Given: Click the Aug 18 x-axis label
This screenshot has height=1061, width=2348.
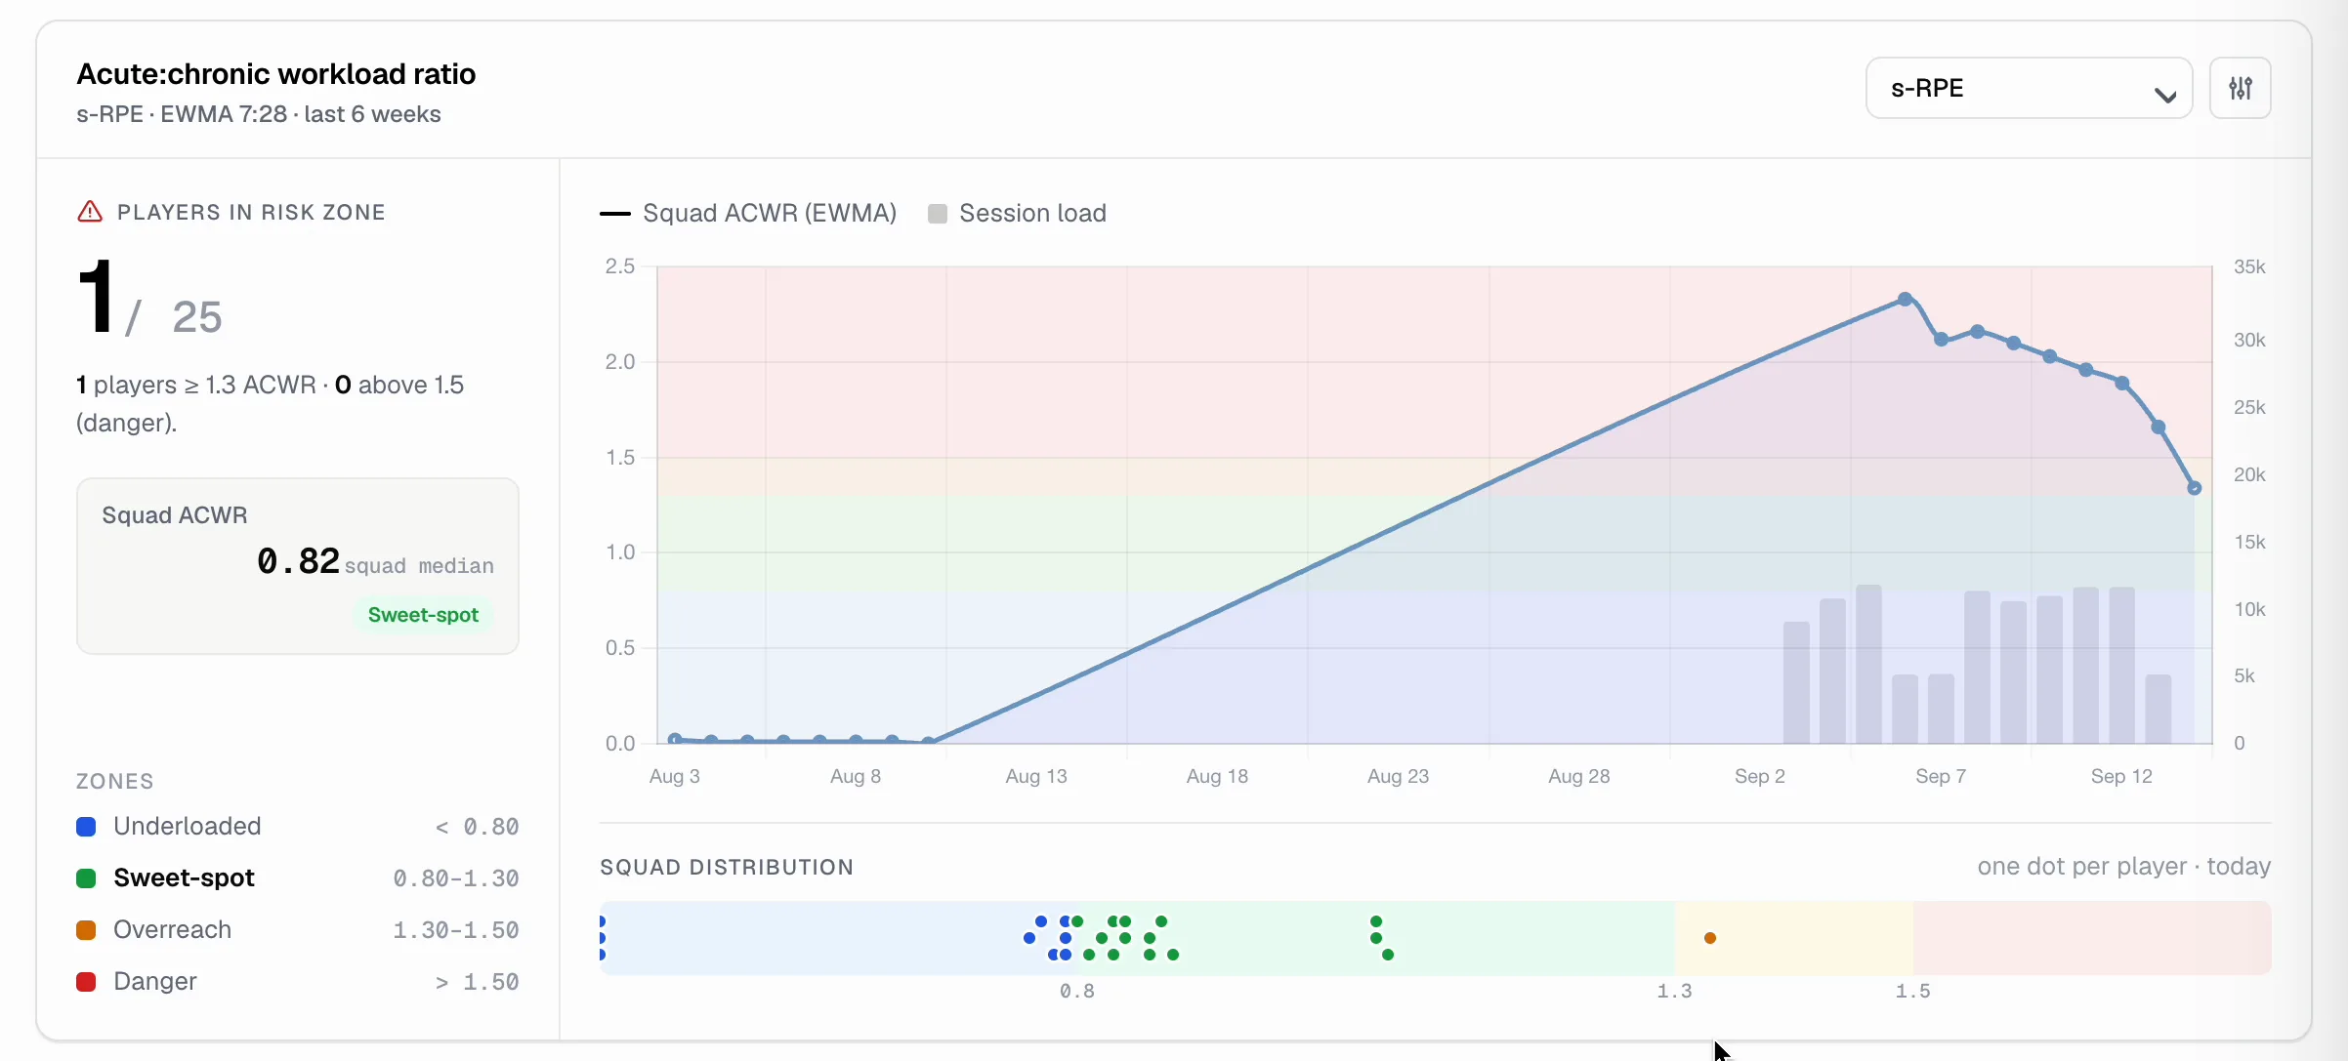Looking at the screenshot, I should pyautogui.click(x=1217, y=776).
